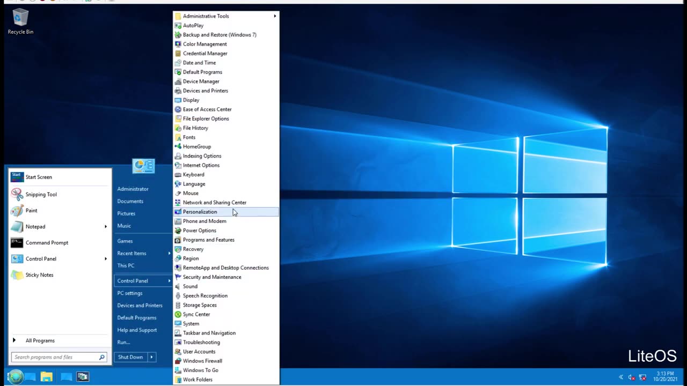Click the Sync Center green icon
This screenshot has height=386, width=687.
coord(178,314)
